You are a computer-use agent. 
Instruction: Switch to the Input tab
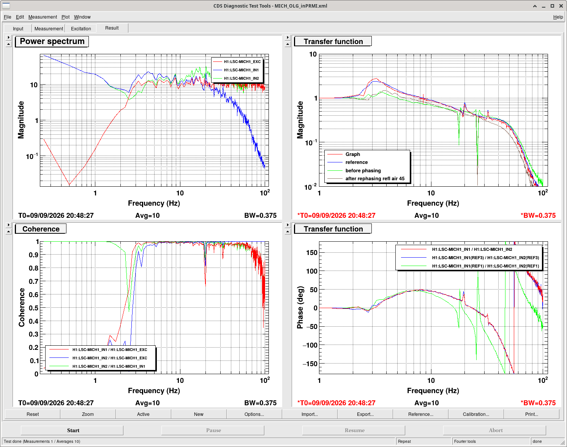(18, 28)
